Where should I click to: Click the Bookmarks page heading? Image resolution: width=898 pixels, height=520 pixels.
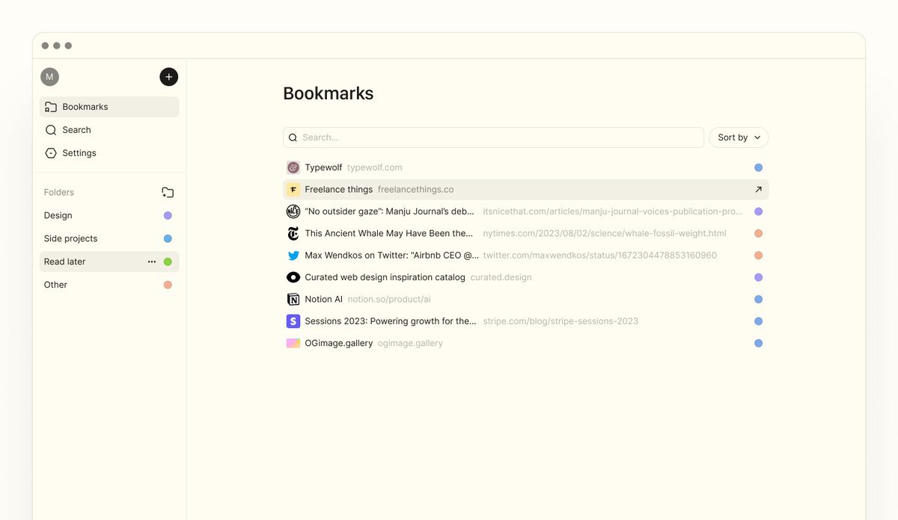click(x=328, y=93)
